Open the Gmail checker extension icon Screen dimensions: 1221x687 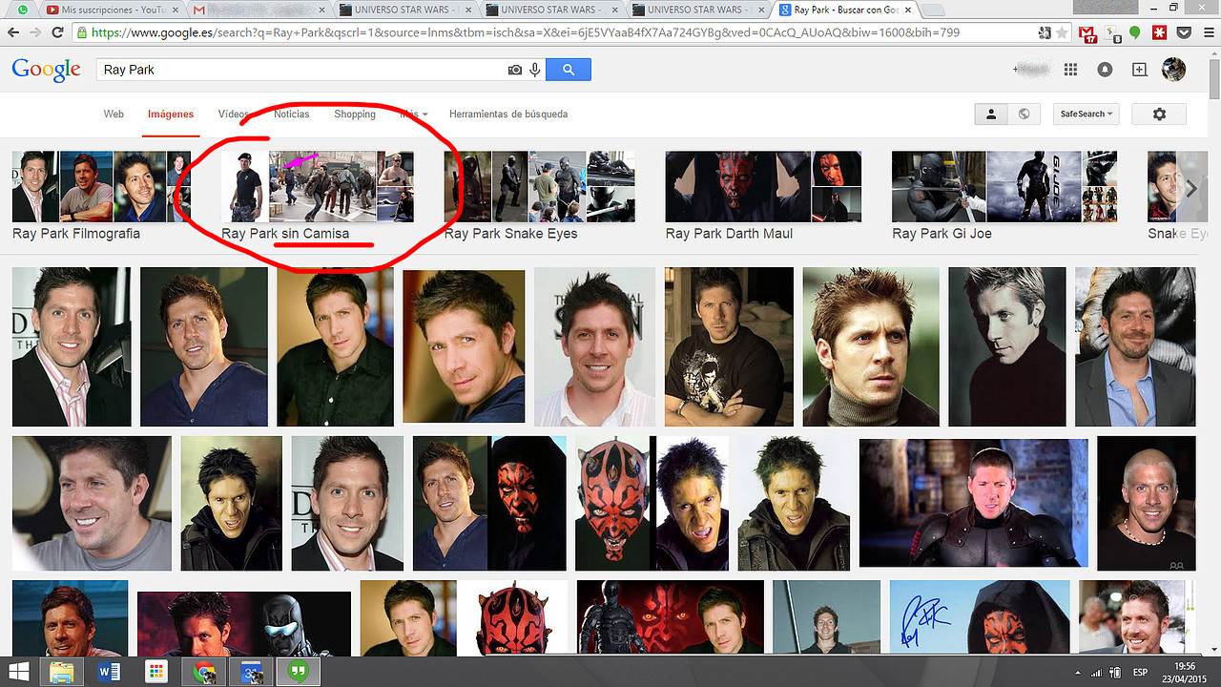[1086, 32]
